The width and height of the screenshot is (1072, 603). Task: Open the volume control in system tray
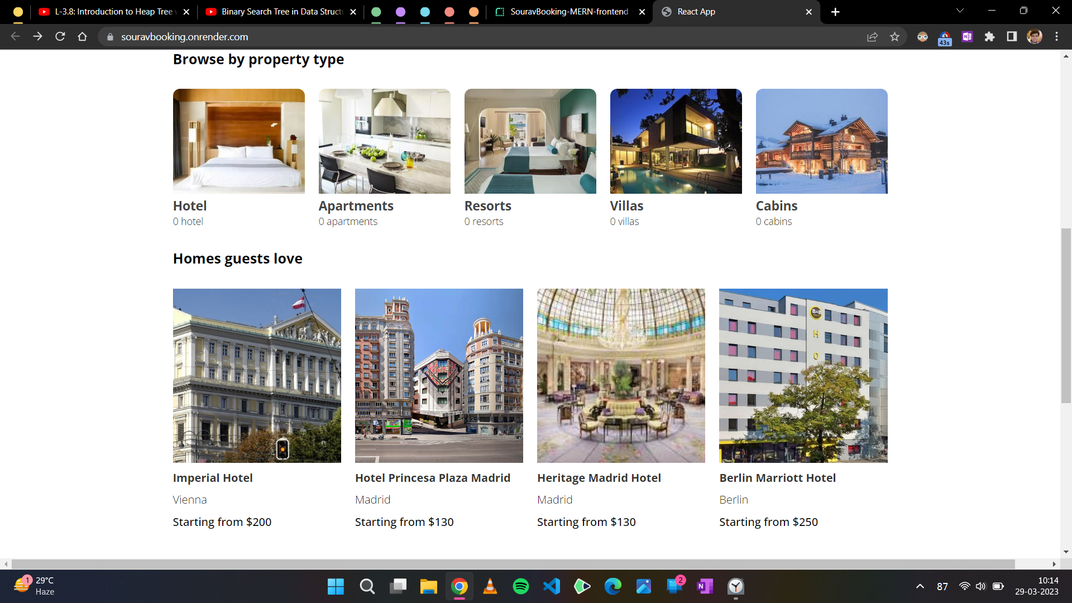click(x=981, y=587)
